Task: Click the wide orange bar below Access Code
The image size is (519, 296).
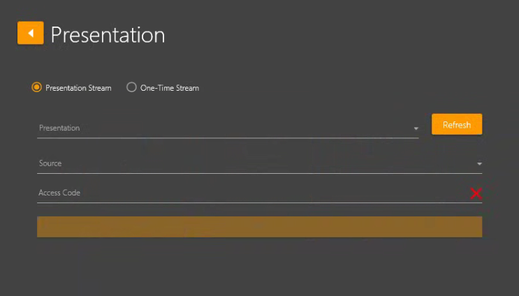Action: coord(259,227)
